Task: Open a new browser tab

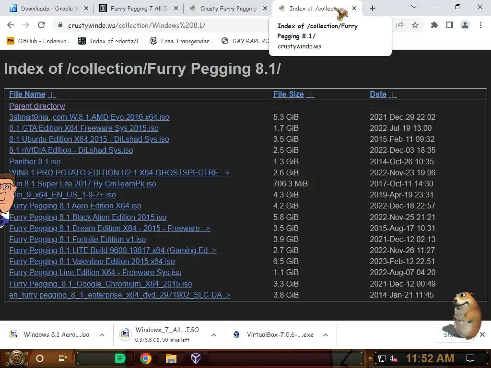Action: pos(372,9)
